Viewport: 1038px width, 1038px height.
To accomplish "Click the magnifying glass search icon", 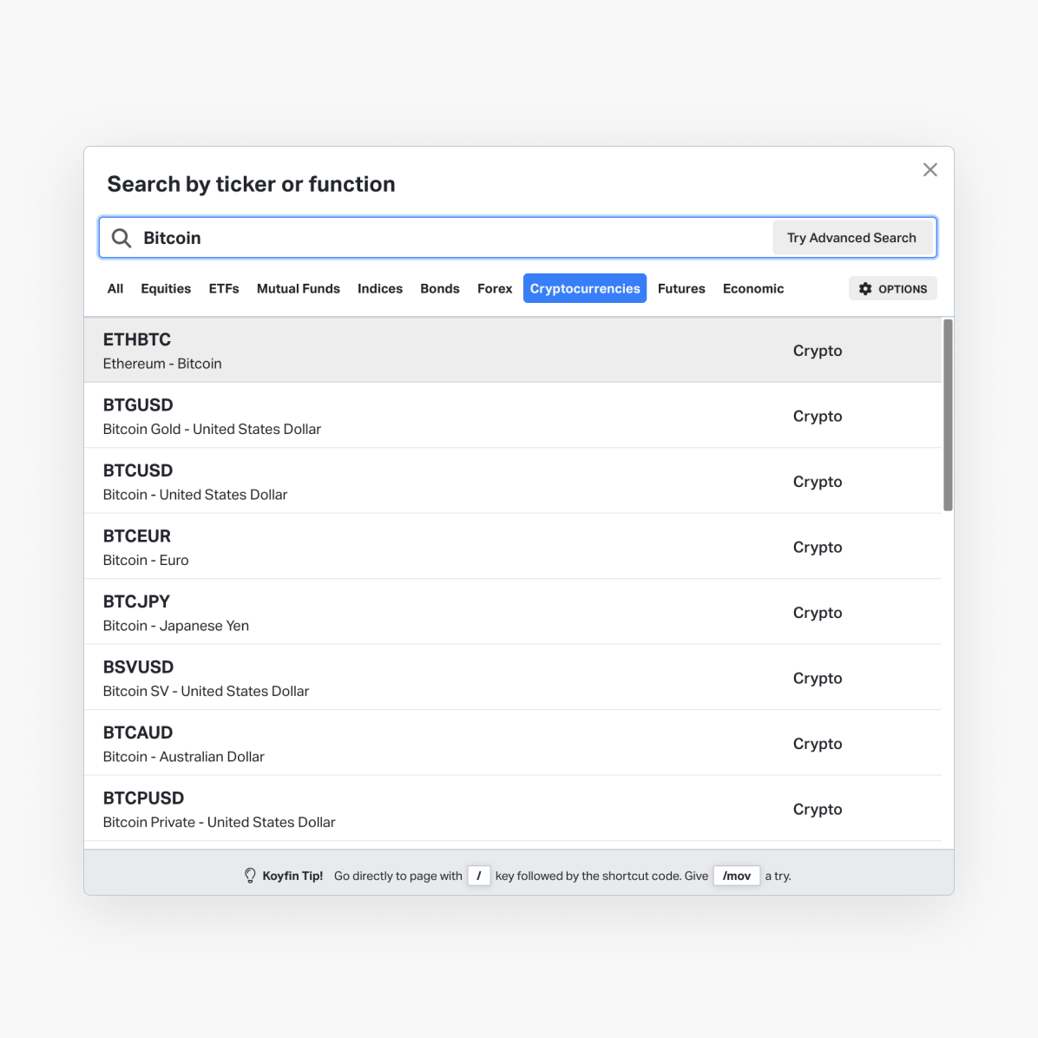I will [x=122, y=239].
